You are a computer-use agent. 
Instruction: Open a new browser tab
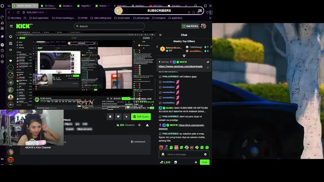click(186, 6)
